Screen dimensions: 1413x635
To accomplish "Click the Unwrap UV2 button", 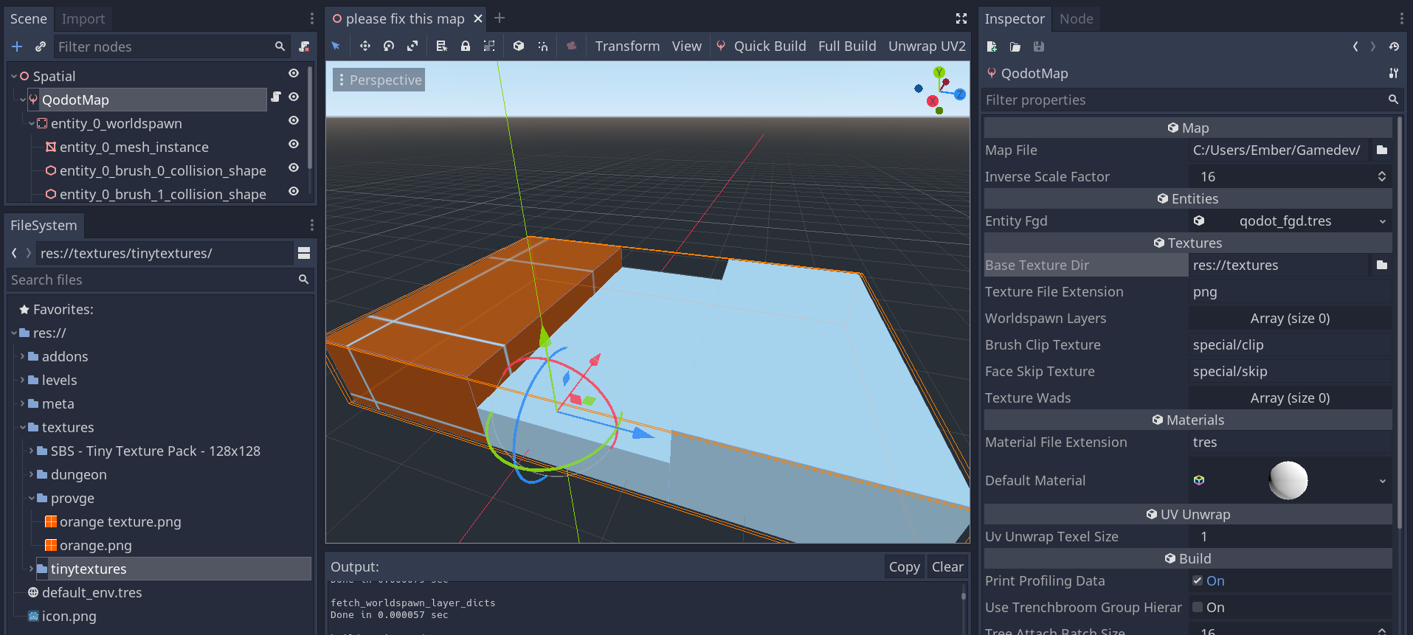I will (x=927, y=46).
